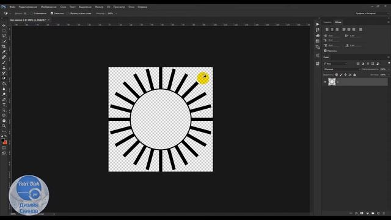Select the Type tool

[4, 105]
